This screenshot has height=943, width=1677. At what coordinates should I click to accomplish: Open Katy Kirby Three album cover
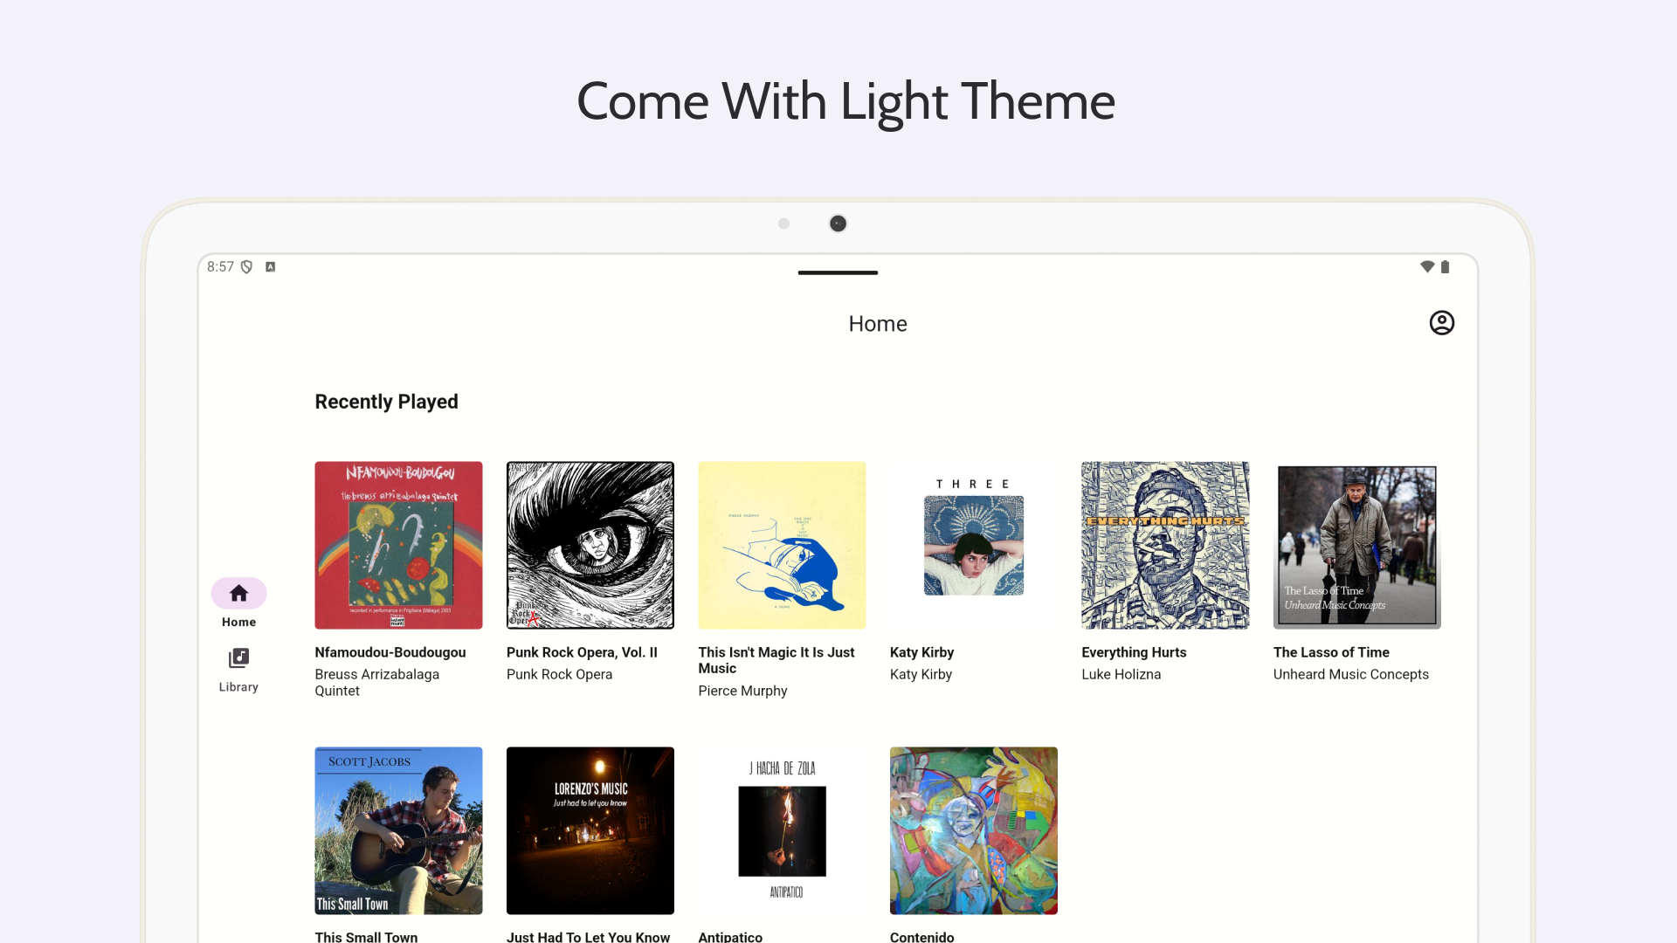click(974, 545)
